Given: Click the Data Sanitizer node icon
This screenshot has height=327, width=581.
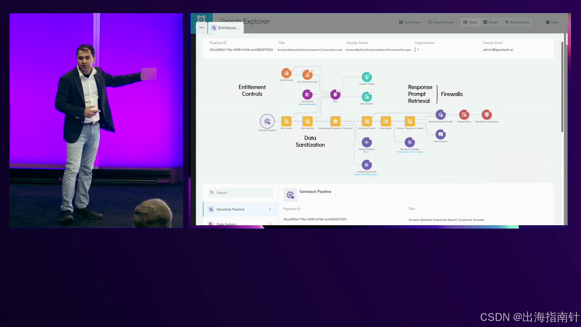Looking at the screenshot, I should [307, 121].
